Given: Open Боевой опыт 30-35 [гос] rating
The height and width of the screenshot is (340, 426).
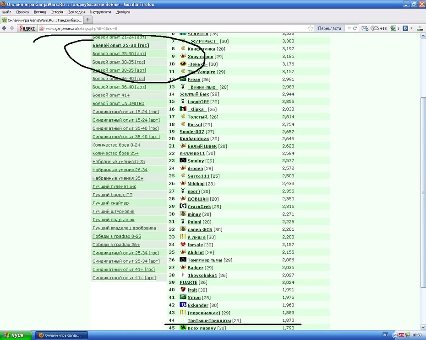Looking at the screenshot, I should coord(119,62).
